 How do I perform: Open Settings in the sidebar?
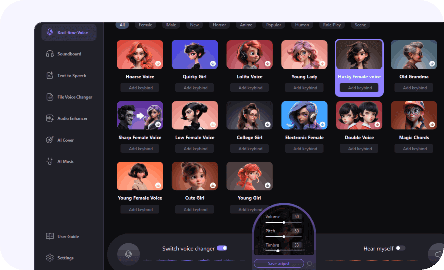coord(65,258)
